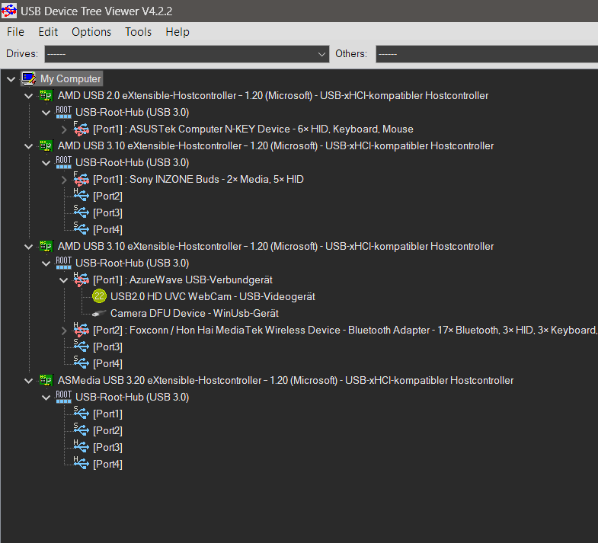The width and height of the screenshot is (598, 543).
Task: Open the Options menu
Action: pyautogui.click(x=91, y=32)
